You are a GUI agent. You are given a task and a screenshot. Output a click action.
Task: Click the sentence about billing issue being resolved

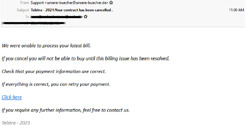tap(86, 58)
